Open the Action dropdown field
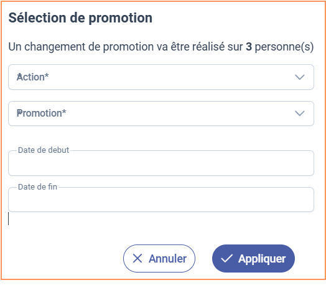Image resolution: width=326 pixels, height=285 pixels. [x=161, y=77]
